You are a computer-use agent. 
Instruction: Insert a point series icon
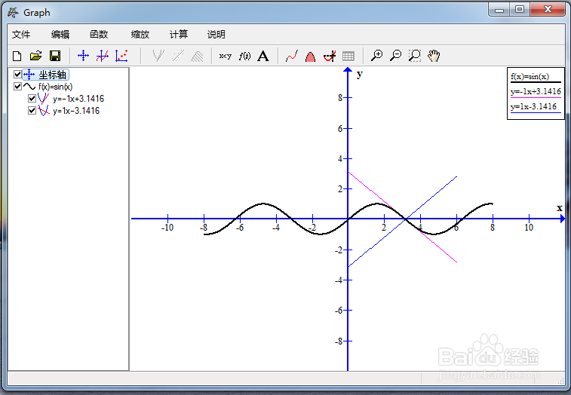tap(121, 56)
